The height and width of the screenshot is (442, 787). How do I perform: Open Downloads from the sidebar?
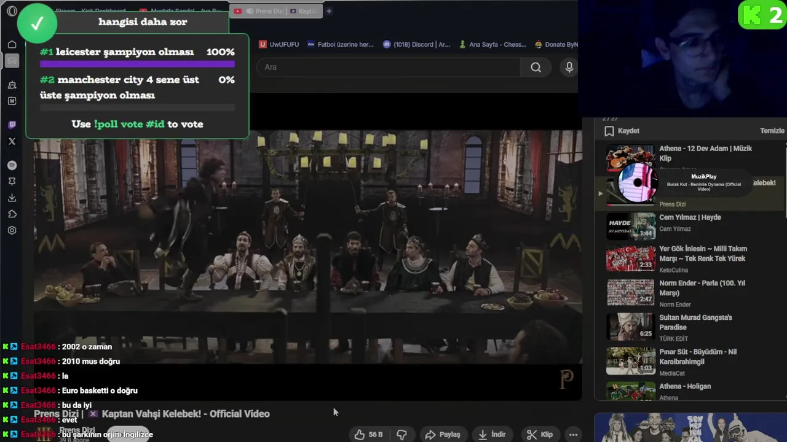coord(12,198)
